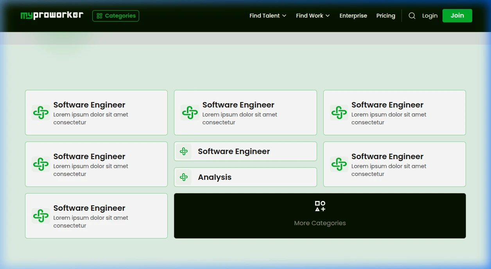The height and width of the screenshot is (269, 491).
Task: Open the Software Engineer card above Analysis
Action: pos(245,151)
